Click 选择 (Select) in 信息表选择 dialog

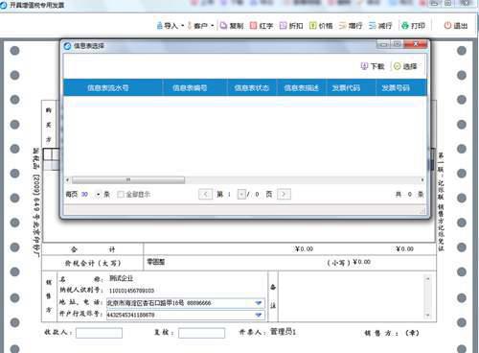pos(405,66)
